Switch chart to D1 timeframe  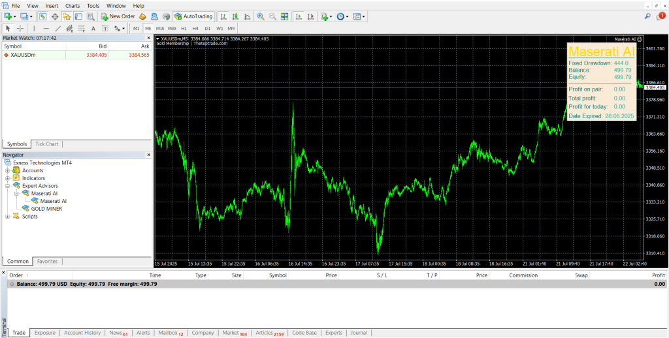coord(207,28)
